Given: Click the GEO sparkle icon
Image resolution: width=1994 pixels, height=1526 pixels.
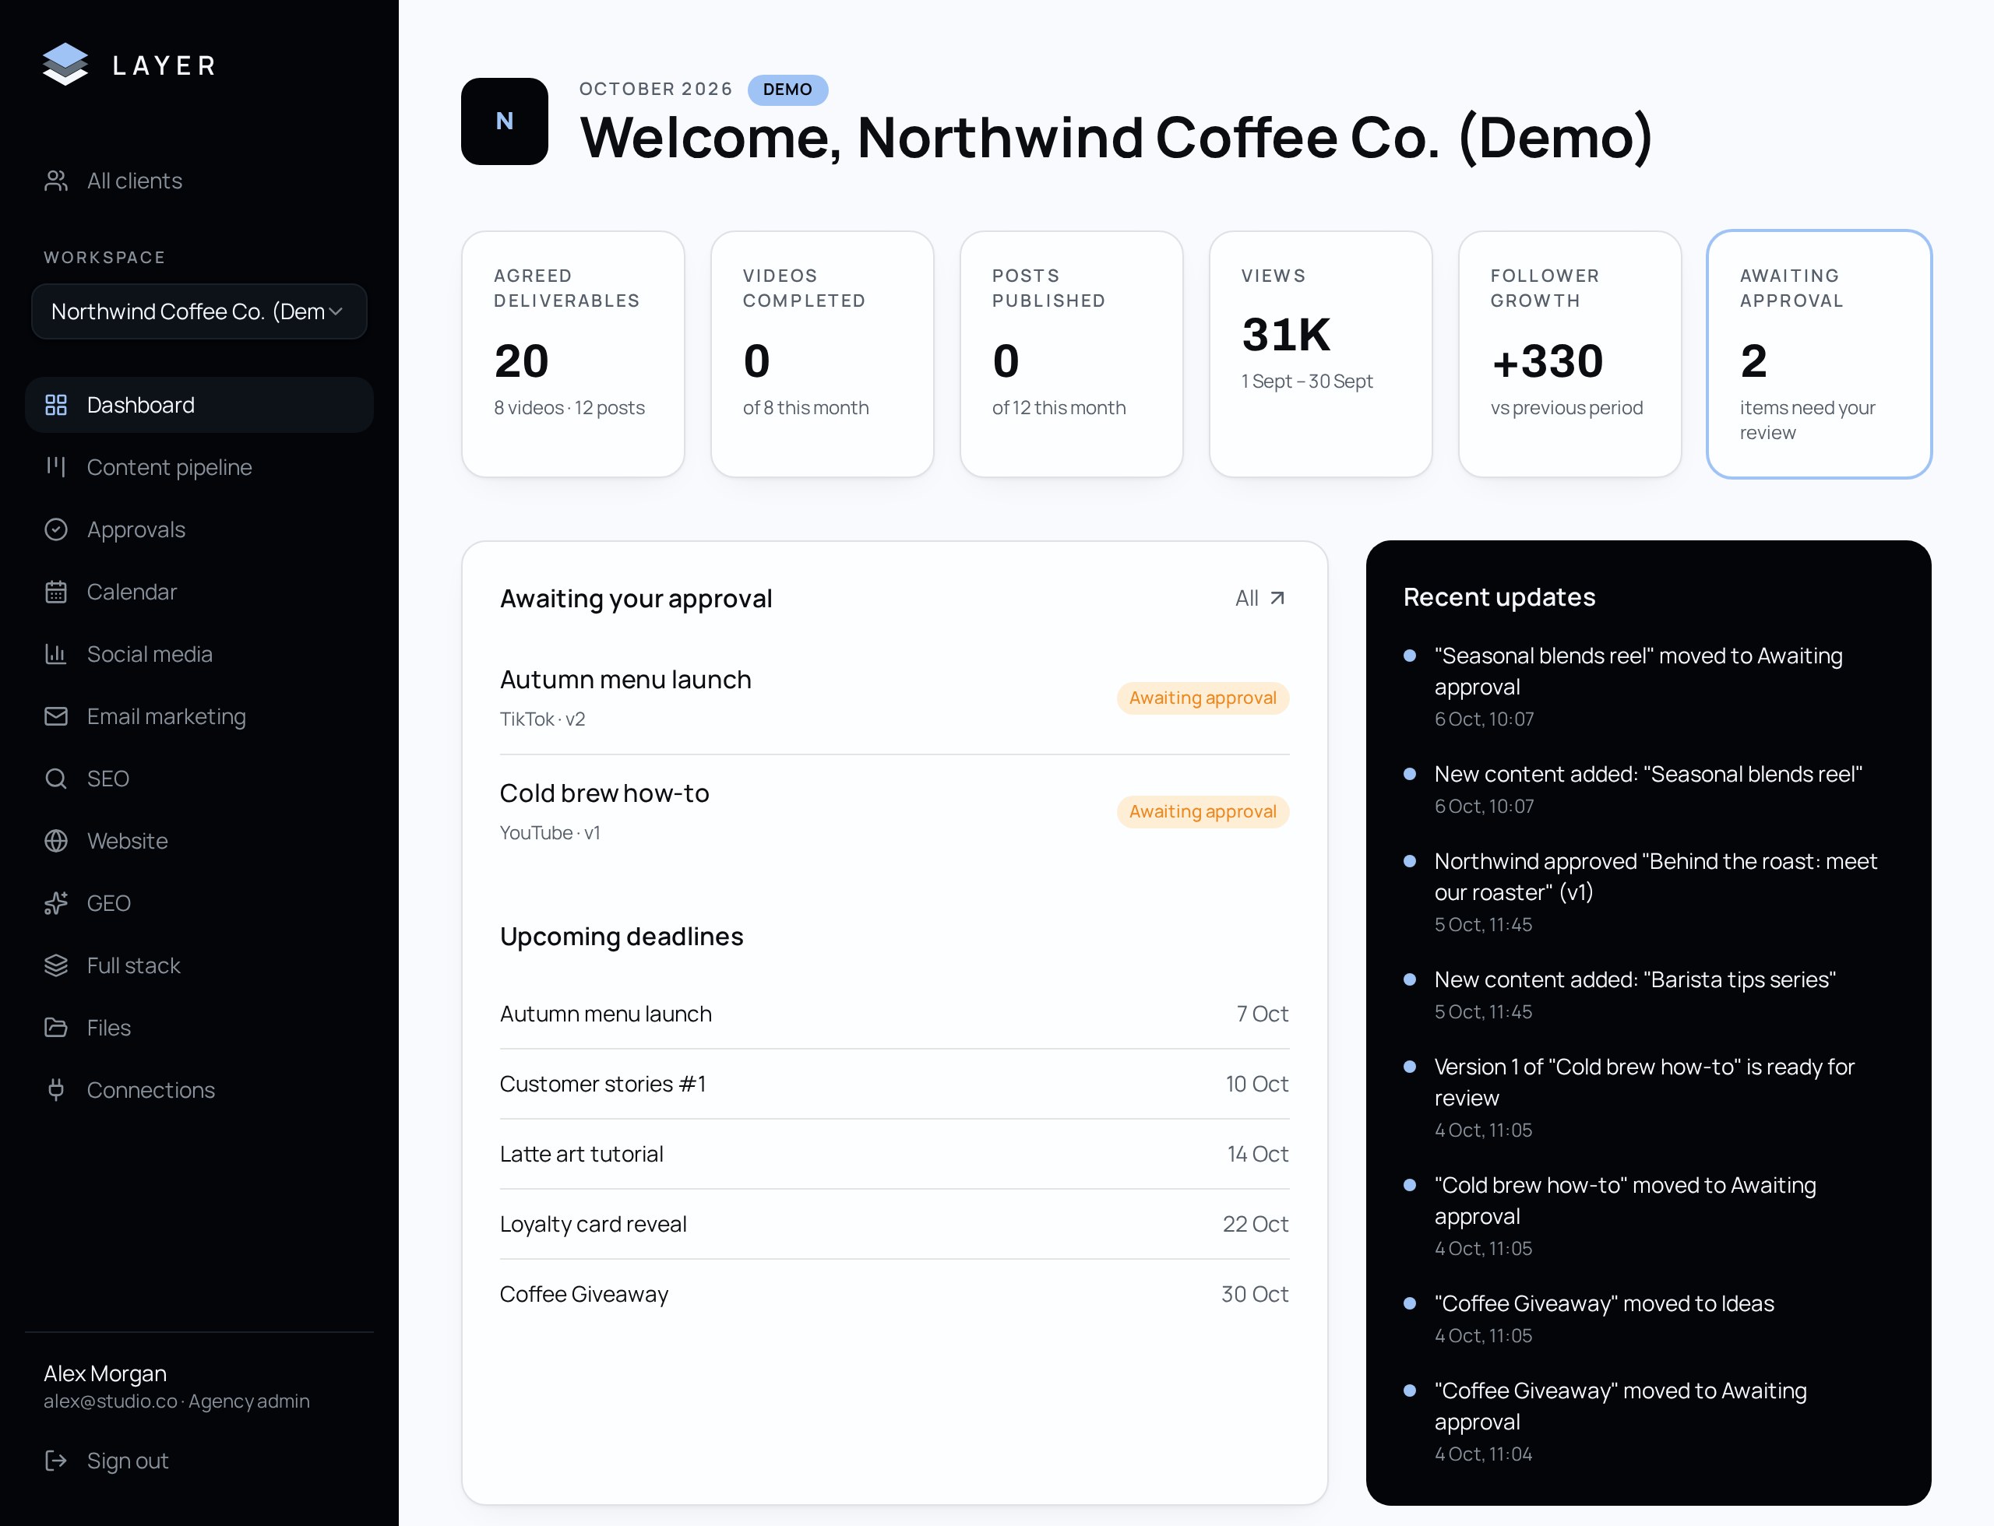Looking at the screenshot, I should (56, 903).
